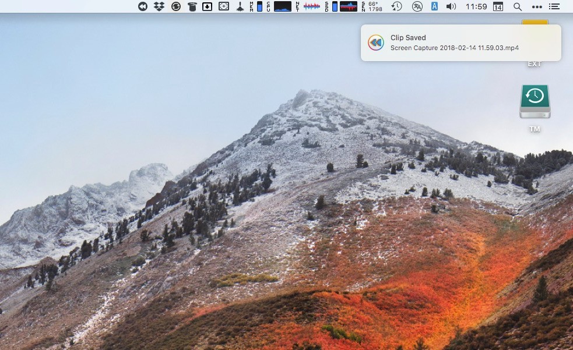Click the circular sync arrows menu bar icon
This screenshot has height=350, width=573.
click(176, 6)
